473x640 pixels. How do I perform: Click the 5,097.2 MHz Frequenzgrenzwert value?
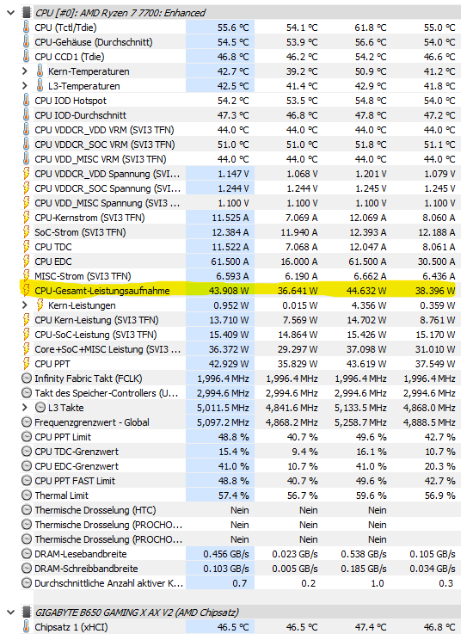(223, 422)
